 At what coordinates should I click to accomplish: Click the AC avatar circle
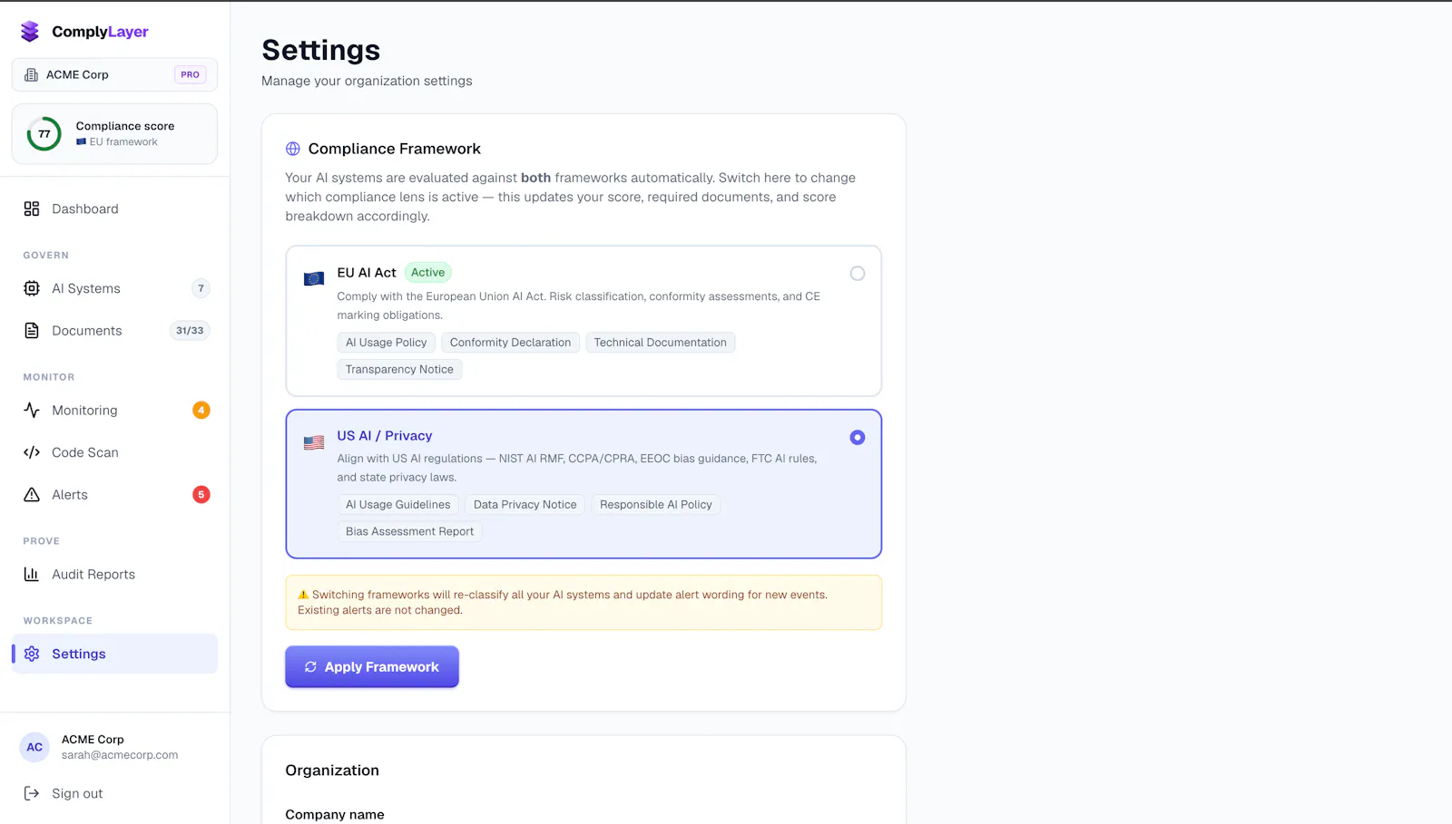click(x=34, y=747)
